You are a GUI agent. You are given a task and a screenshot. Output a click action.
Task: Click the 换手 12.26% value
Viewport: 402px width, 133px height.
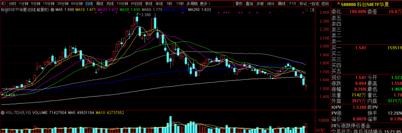pyautogui.click(x=395, y=113)
